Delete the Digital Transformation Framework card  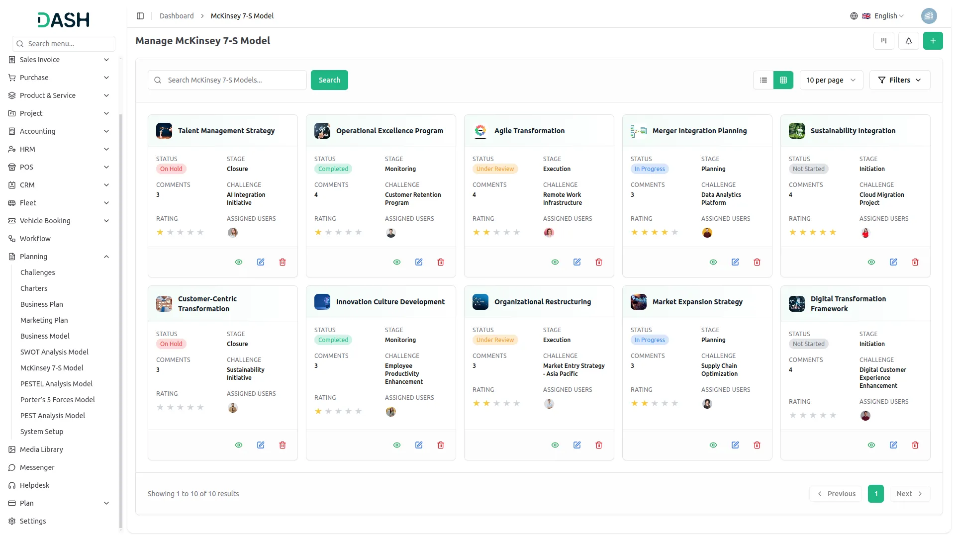coord(915,445)
